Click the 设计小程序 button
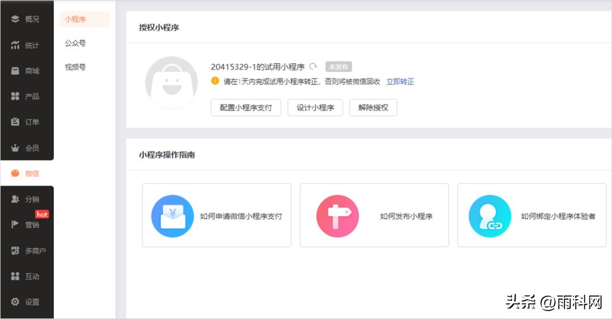The width and height of the screenshot is (612, 319). coord(315,108)
